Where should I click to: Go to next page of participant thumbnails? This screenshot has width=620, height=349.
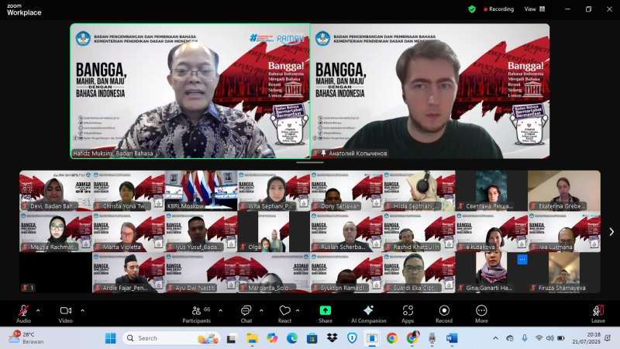tap(611, 231)
